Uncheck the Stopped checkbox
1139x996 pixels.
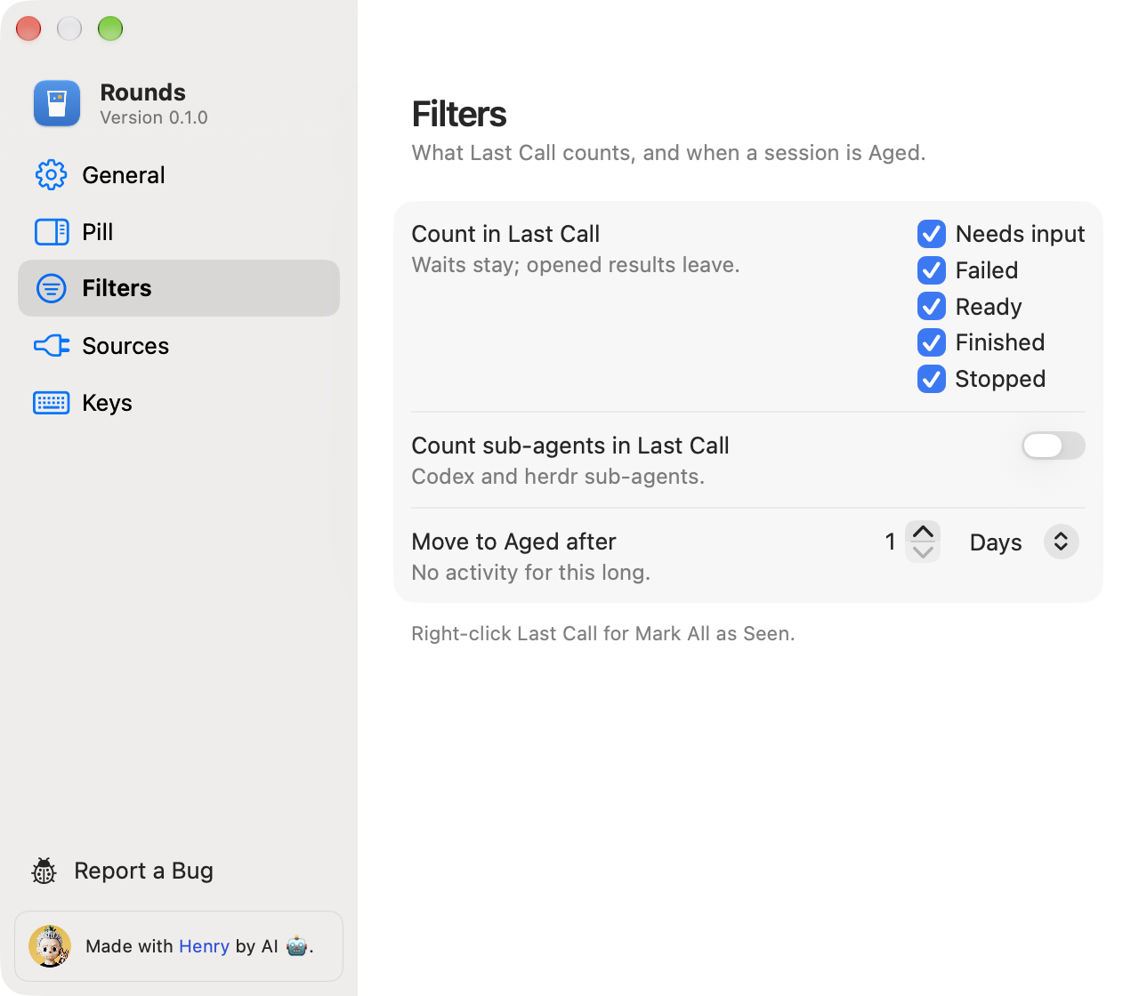click(x=932, y=379)
